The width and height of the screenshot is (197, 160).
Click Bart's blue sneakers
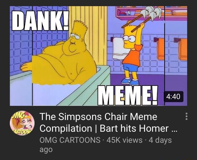130,81
